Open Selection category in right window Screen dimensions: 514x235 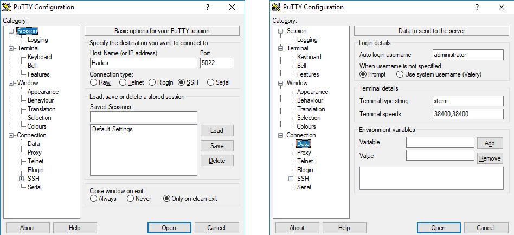click(x=309, y=118)
